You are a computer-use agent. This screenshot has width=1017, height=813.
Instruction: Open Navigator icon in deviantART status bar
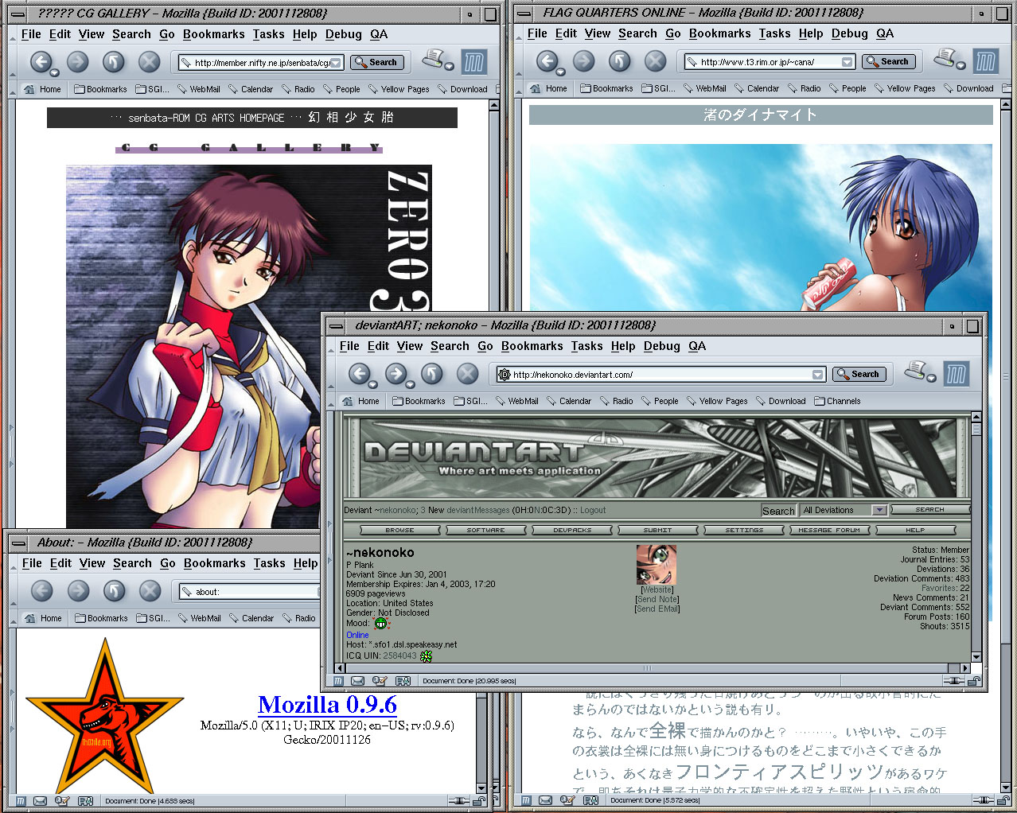tap(338, 681)
